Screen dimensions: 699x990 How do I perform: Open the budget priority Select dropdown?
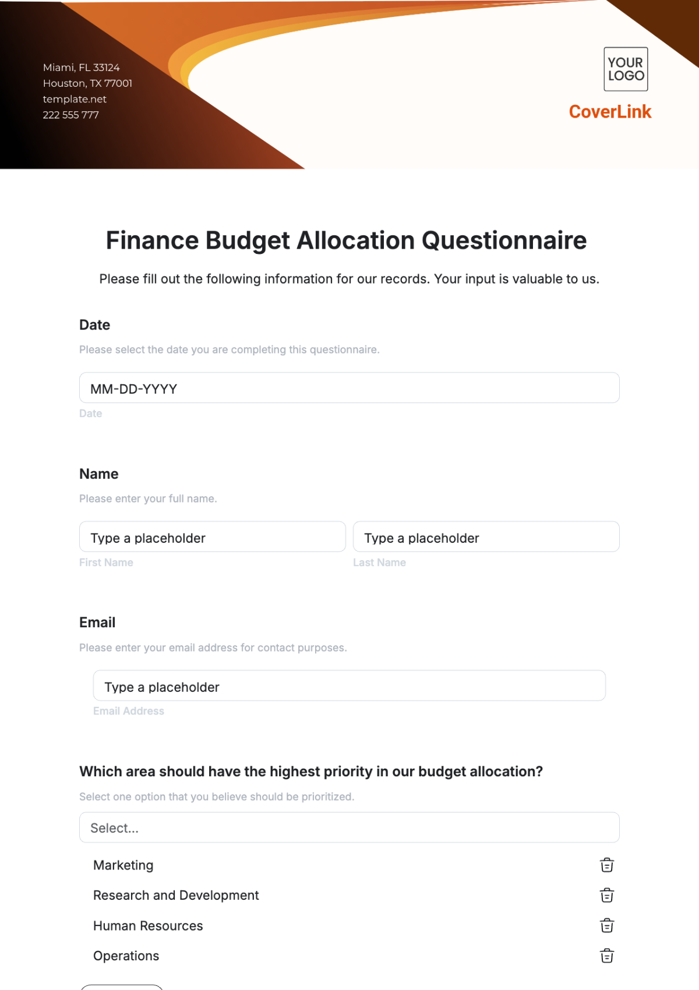click(349, 828)
